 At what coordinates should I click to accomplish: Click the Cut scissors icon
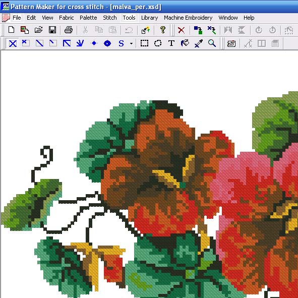(85, 30)
